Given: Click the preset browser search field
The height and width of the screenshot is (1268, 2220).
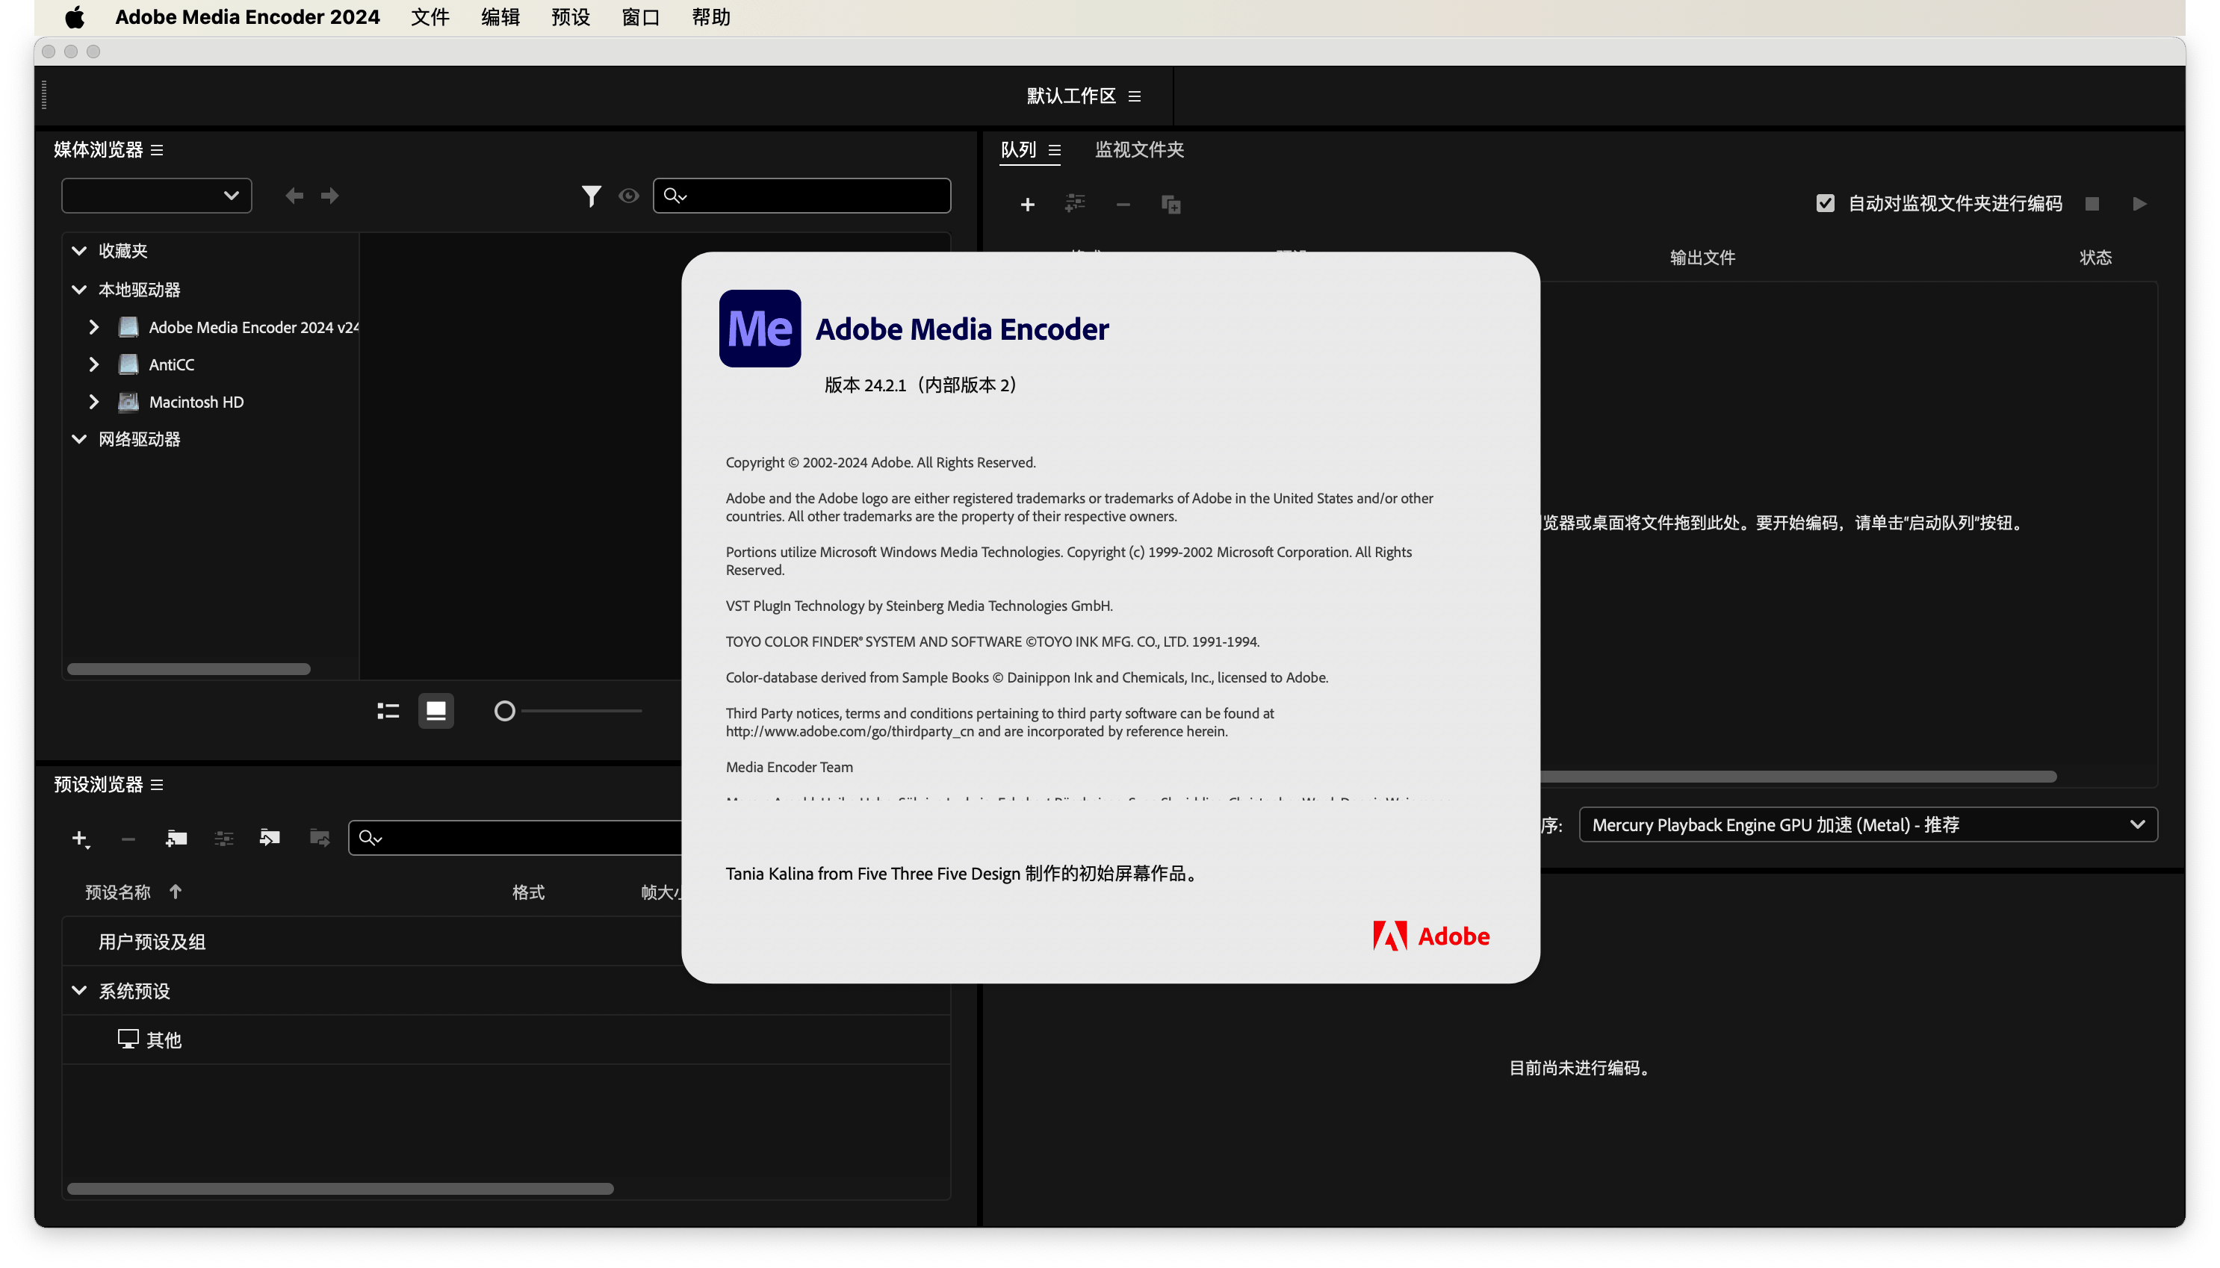Looking at the screenshot, I should click(x=515, y=838).
